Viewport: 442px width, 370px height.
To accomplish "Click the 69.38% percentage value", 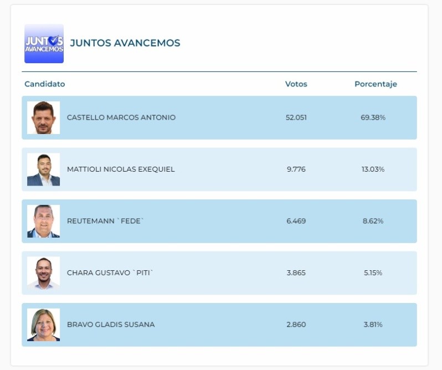I will tap(373, 117).
